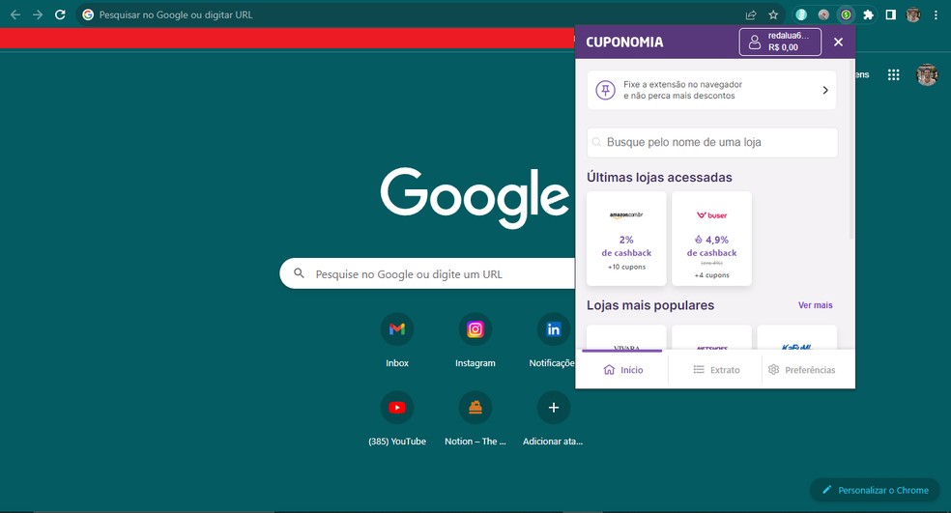
Task: Open the Extensions puzzle piece menu
Action: [x=869, y=14]
